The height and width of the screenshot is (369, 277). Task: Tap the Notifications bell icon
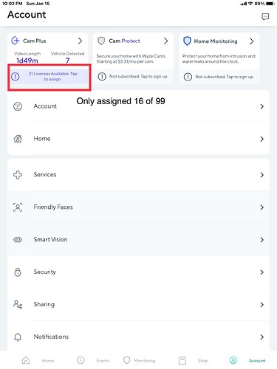pyautogui.click(x=18, y=337)
